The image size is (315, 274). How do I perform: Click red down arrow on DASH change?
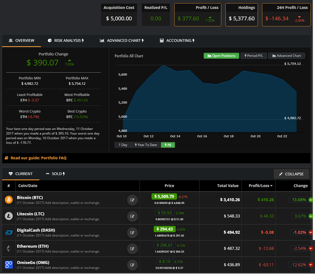[311, 232]
